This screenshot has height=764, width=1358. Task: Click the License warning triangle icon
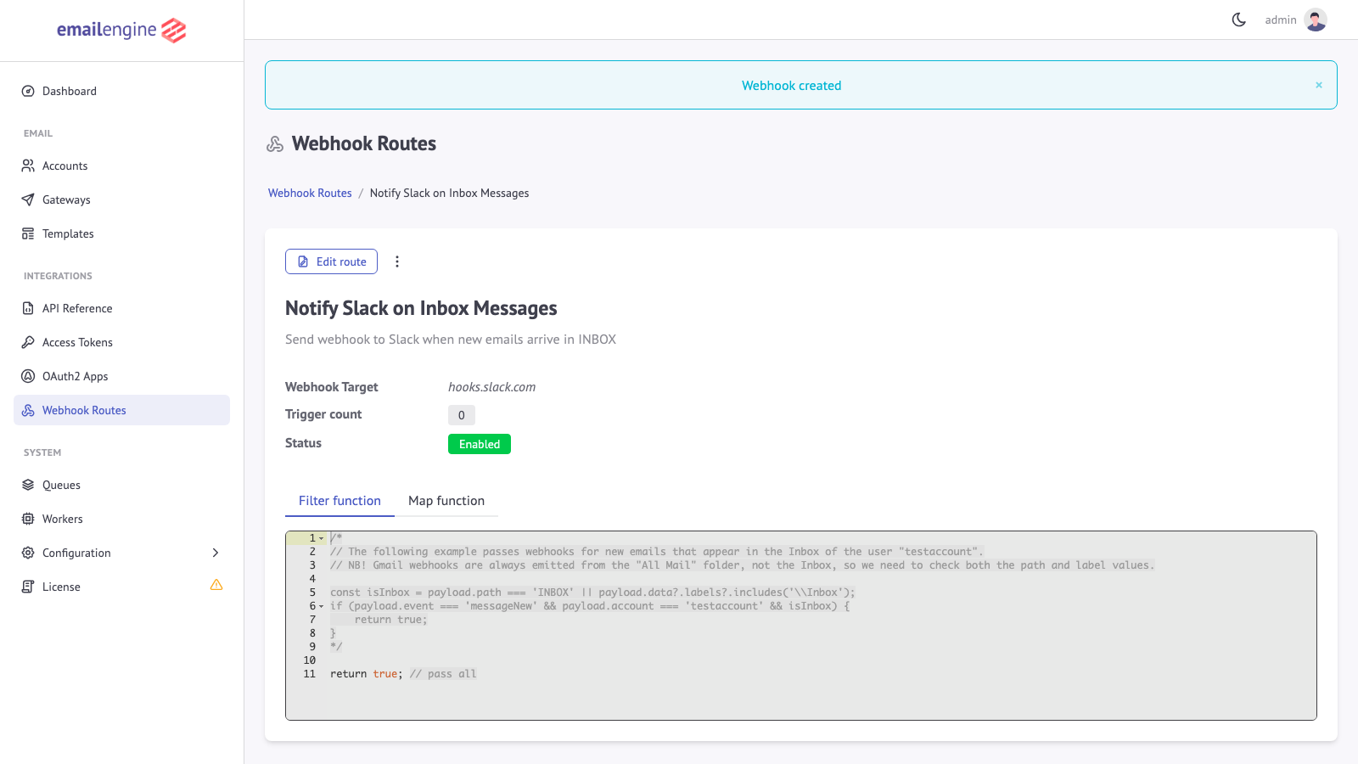pos(216,585)
